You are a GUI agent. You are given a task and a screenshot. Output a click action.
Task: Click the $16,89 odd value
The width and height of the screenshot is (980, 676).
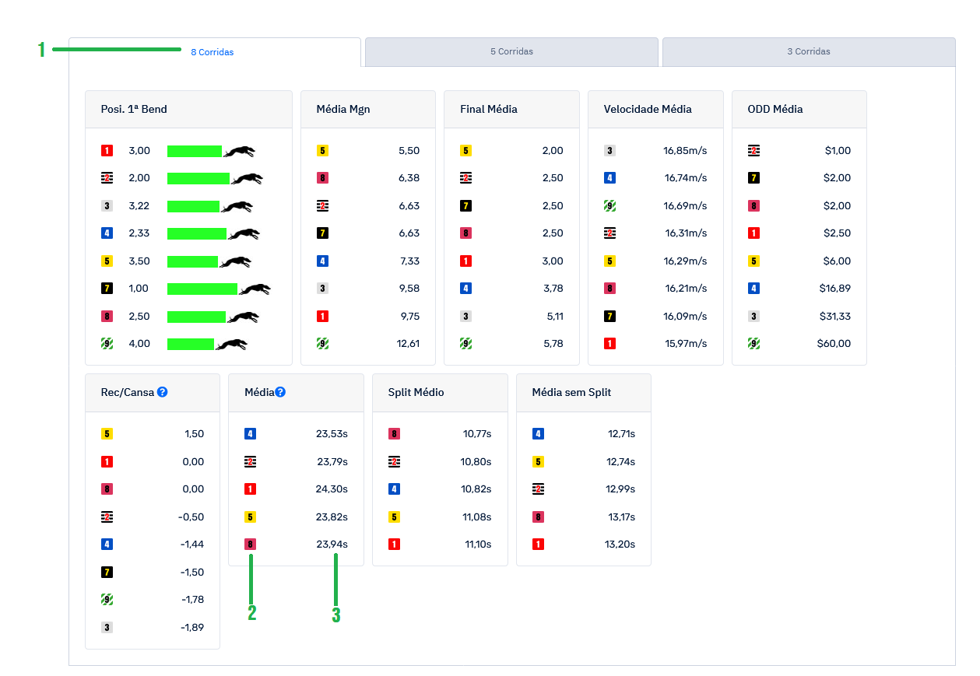(835, 289)
